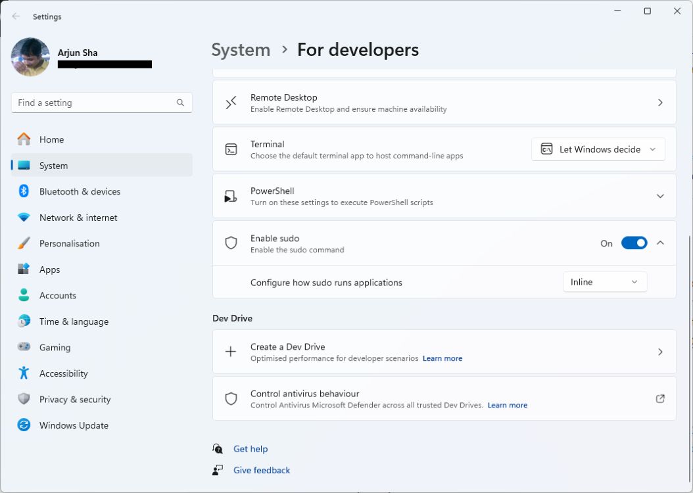Expand the PowerShell settings section
This screenshot has width=693, height=493.
pos(660,196)
